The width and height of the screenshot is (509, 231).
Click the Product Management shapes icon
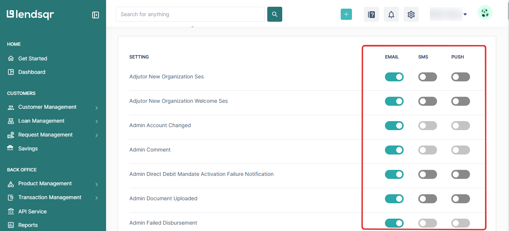pos(11,184)
